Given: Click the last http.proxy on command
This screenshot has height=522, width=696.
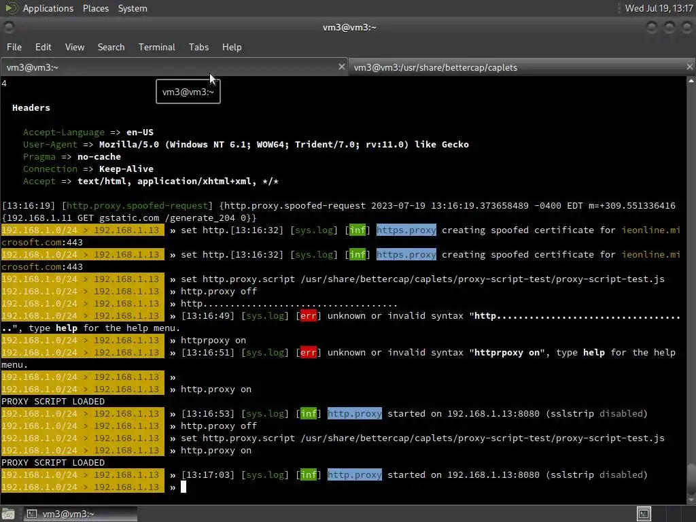Looking at the screenshot, I should (216, 450).
